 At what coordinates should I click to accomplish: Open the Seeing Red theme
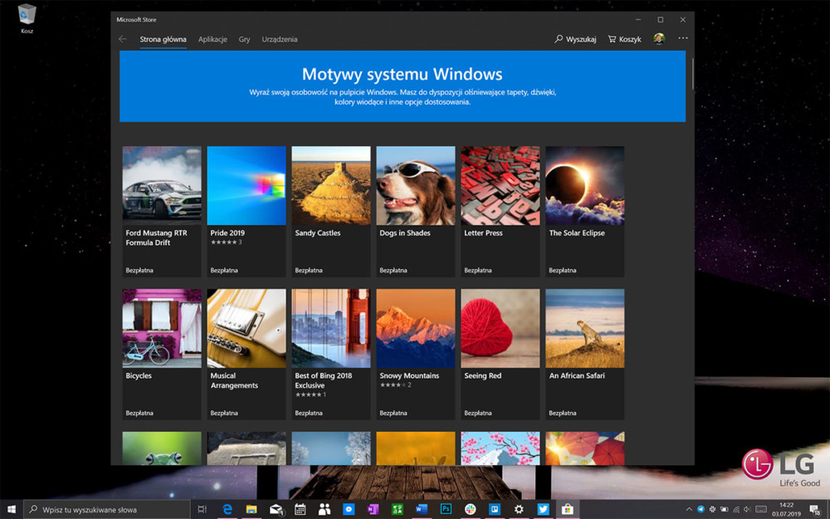point(500,355)
